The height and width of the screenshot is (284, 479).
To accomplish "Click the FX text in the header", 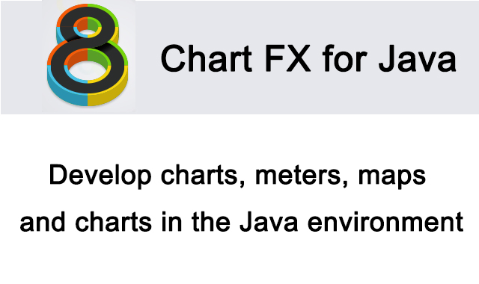I will coord(287,58).
